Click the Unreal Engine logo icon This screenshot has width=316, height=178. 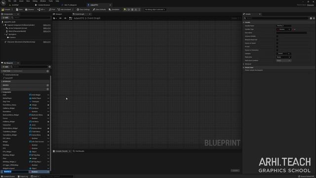coord(3,3)
